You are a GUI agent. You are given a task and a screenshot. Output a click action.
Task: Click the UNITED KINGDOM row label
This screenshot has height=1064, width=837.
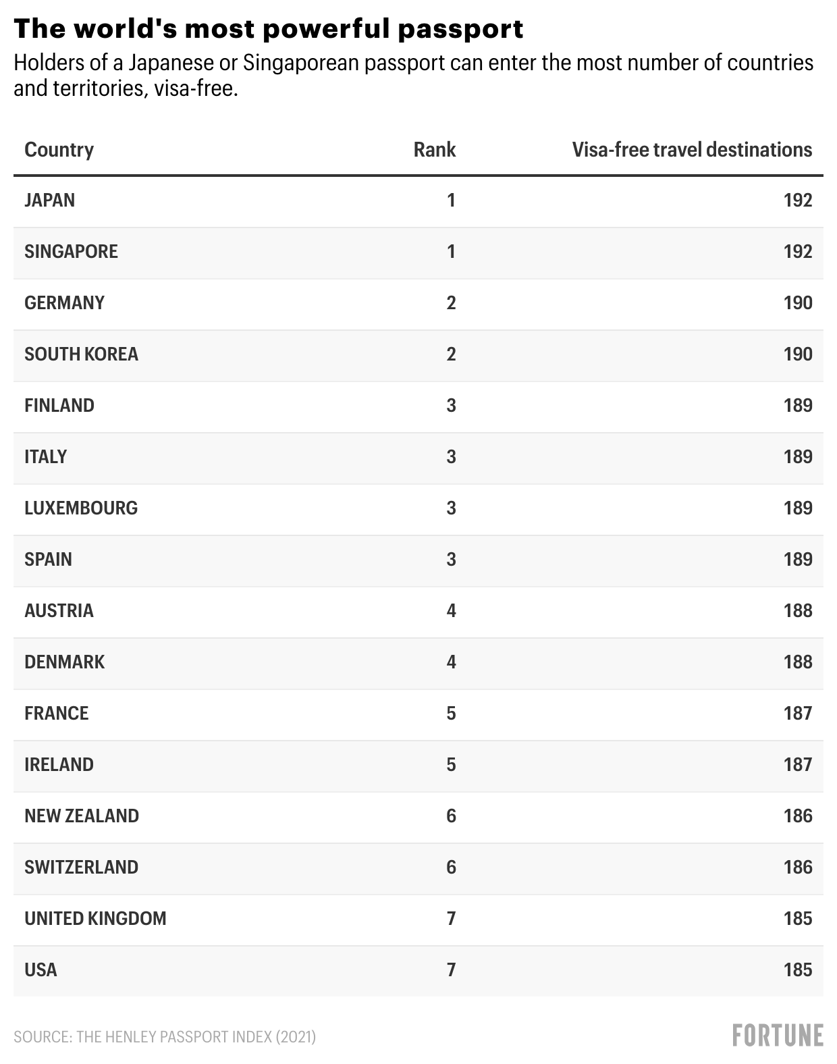tap(95, 919)
